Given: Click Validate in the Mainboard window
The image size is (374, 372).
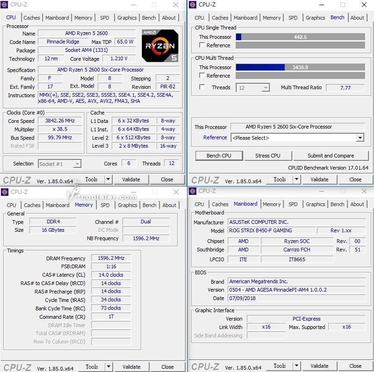Looking at the screenshot, I should [x=319, y=366].
